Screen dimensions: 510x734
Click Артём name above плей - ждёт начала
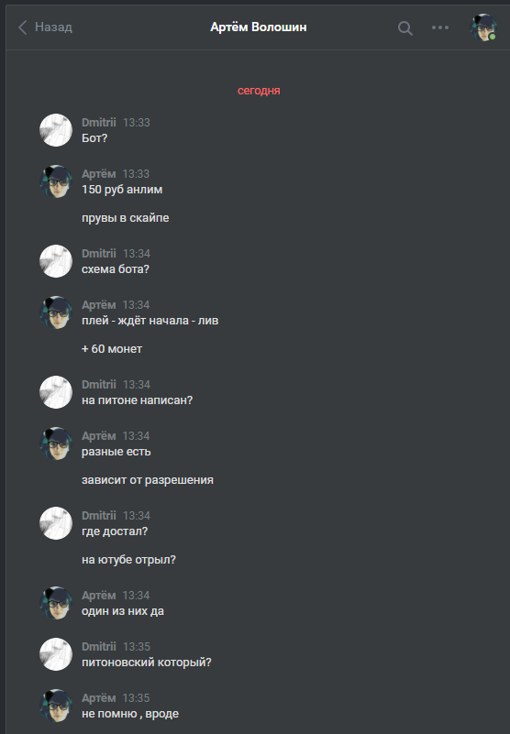coord(98,305)
